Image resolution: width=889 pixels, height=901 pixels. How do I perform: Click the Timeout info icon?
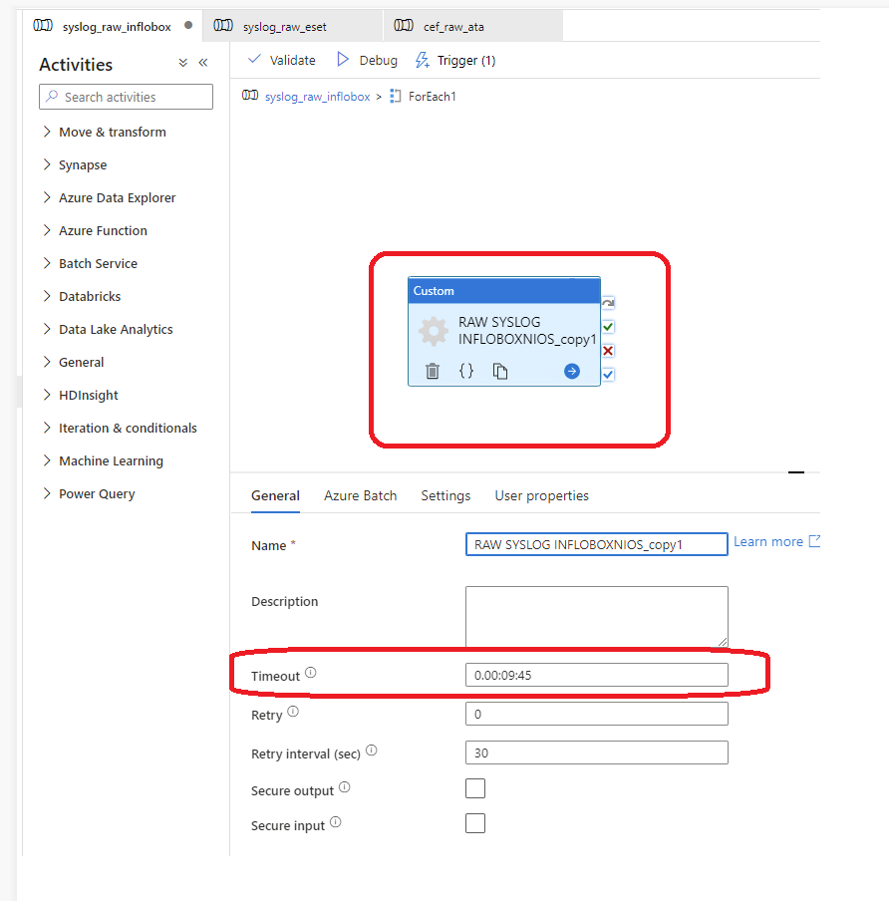310,673
